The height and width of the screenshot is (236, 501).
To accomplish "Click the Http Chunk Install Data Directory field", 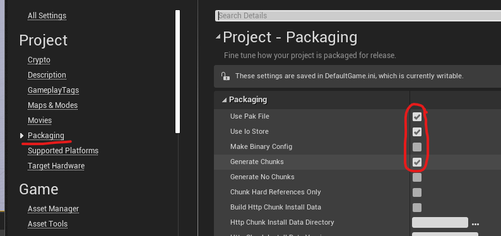I will coord(440,222).
